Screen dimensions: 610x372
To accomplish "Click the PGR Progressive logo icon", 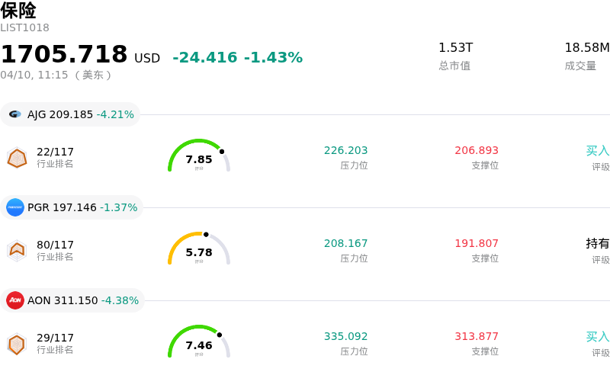I will [15, 207].
